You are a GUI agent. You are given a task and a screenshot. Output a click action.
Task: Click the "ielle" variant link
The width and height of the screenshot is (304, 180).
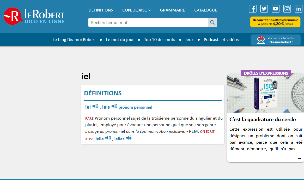click(100, 139)
